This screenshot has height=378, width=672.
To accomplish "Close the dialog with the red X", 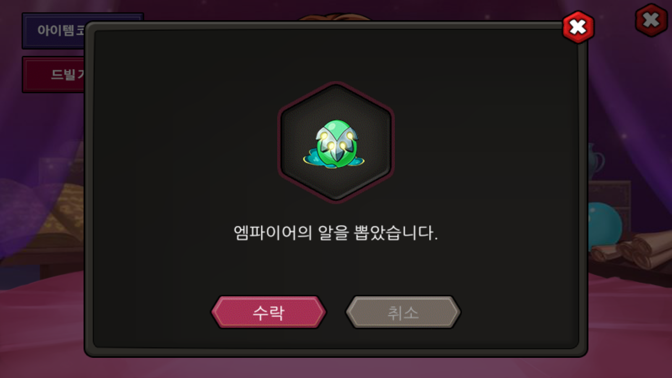I will (x=578, y=27).
